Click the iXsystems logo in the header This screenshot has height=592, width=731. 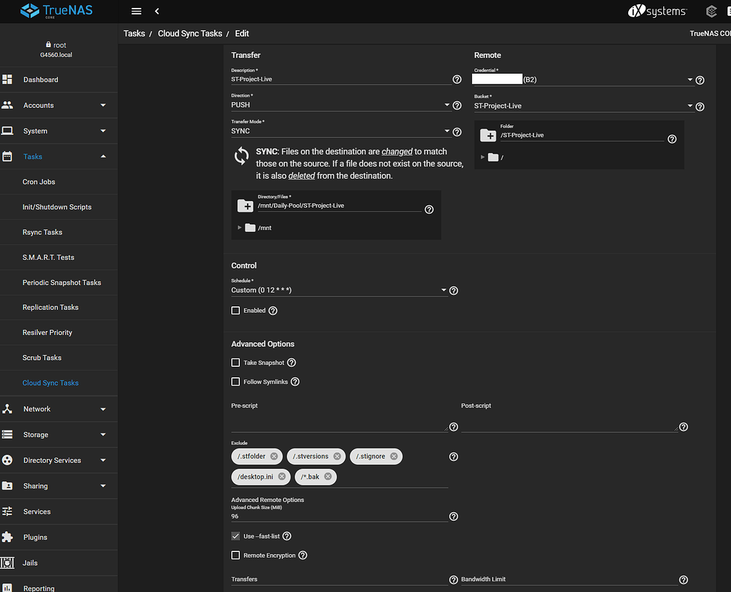coord(657,11)
